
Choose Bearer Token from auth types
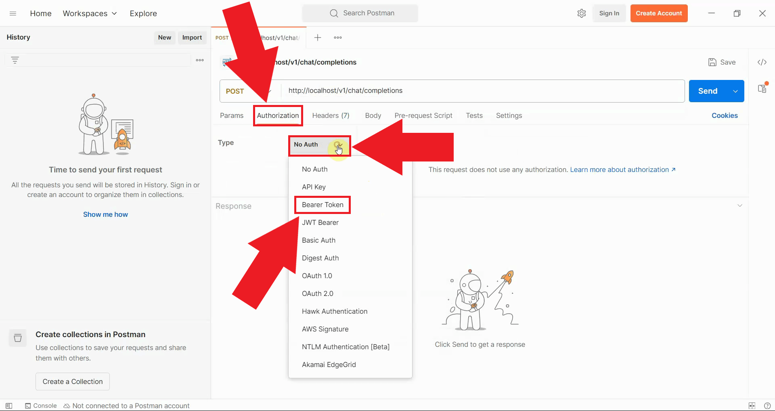point(323,205)
